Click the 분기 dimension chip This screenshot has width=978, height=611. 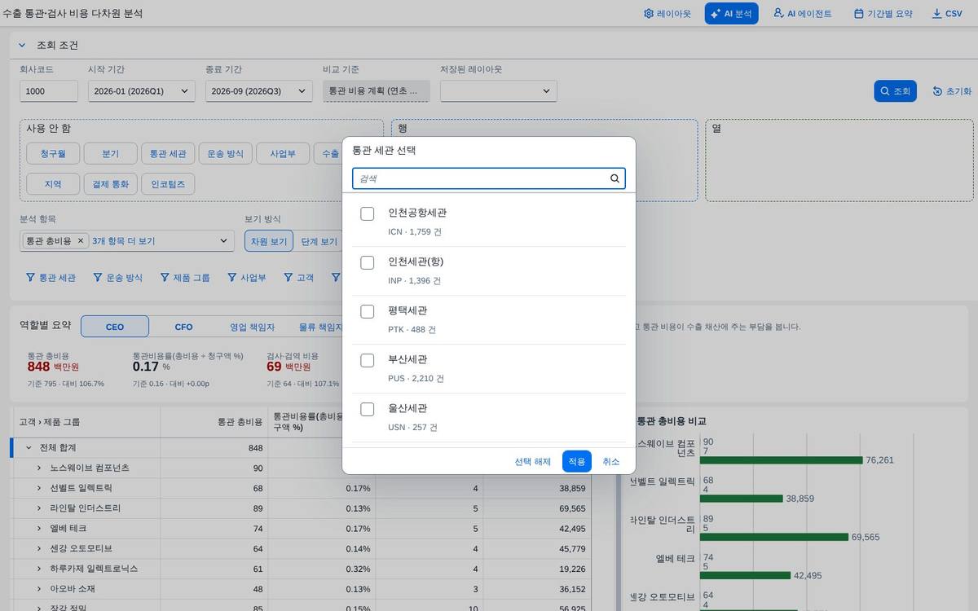tap(110, 153)
